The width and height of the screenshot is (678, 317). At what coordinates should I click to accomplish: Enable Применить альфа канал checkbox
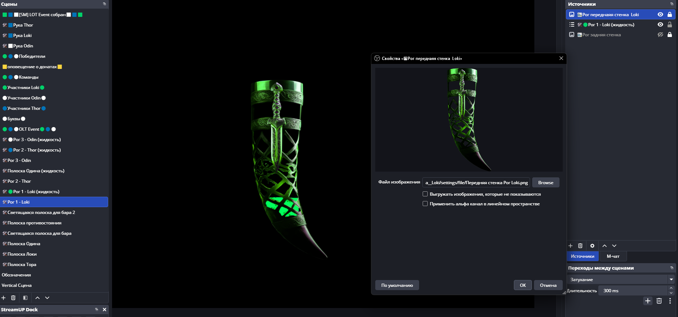click(x=425, y=204)
